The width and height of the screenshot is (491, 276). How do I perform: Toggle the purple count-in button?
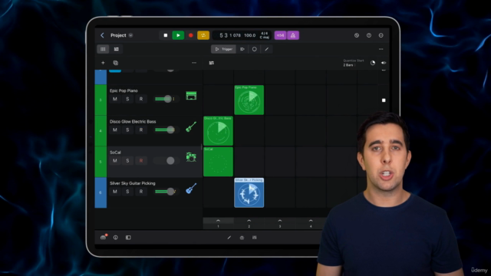[x=280, y=35]
